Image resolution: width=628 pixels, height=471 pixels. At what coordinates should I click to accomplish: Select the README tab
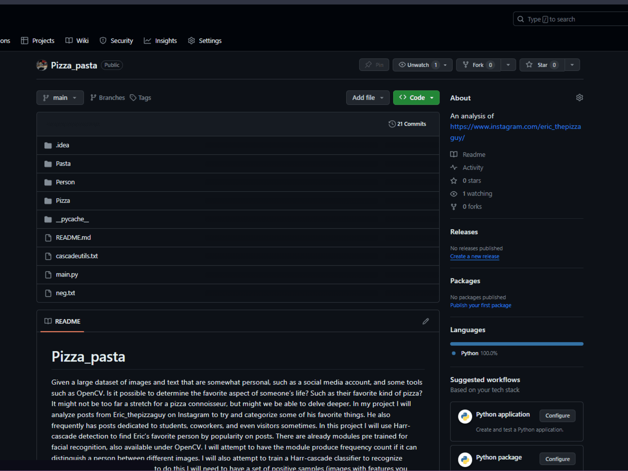[62, 321]
